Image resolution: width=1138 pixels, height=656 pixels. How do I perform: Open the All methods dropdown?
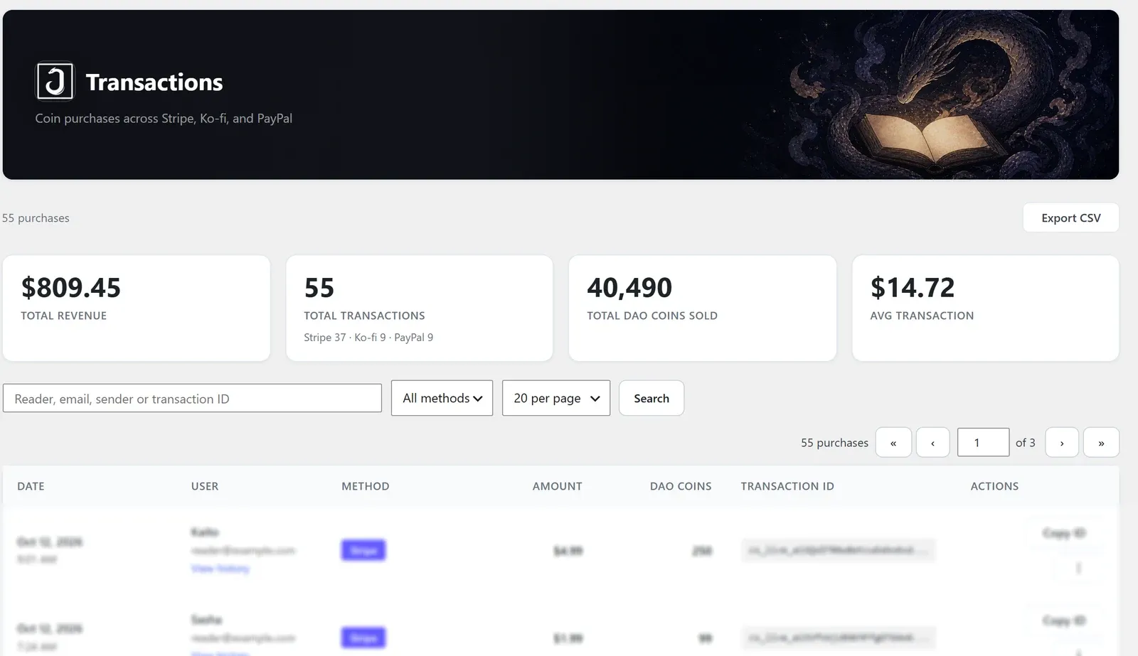[442, 398]
